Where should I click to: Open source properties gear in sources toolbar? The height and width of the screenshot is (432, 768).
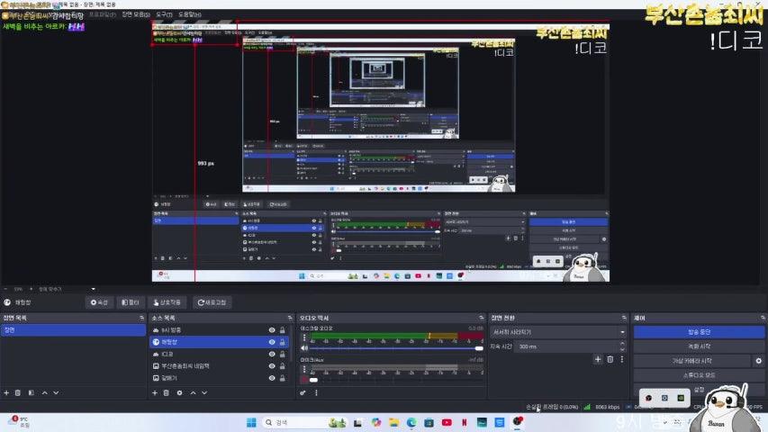point(179,392)
